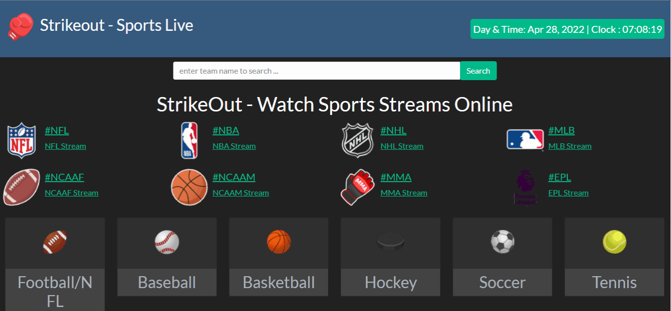This screenshot has height=311, width=671.
Task: Click the Day & Time clock badge
Action: coord(567,29)
